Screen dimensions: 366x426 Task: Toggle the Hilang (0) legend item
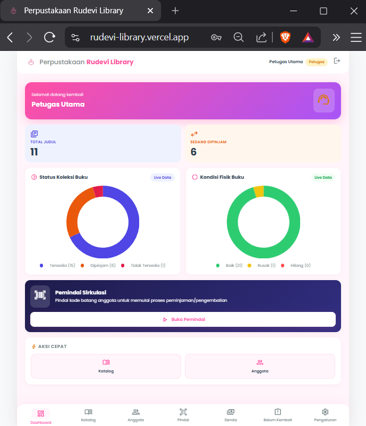click(295, 265)
